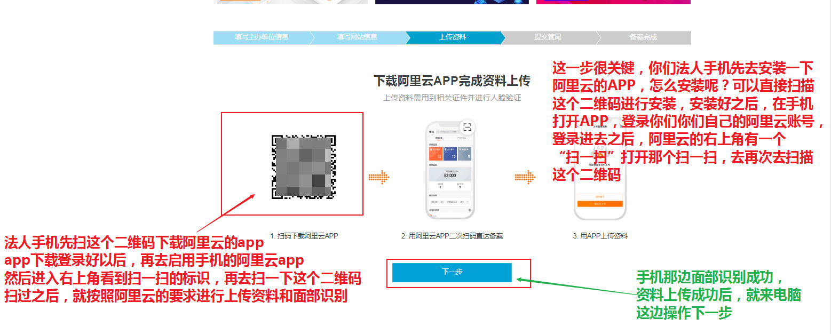This screenshot has width=831, height=334.
Task: Select the 提交管局 step
Action: coord(548,37)
